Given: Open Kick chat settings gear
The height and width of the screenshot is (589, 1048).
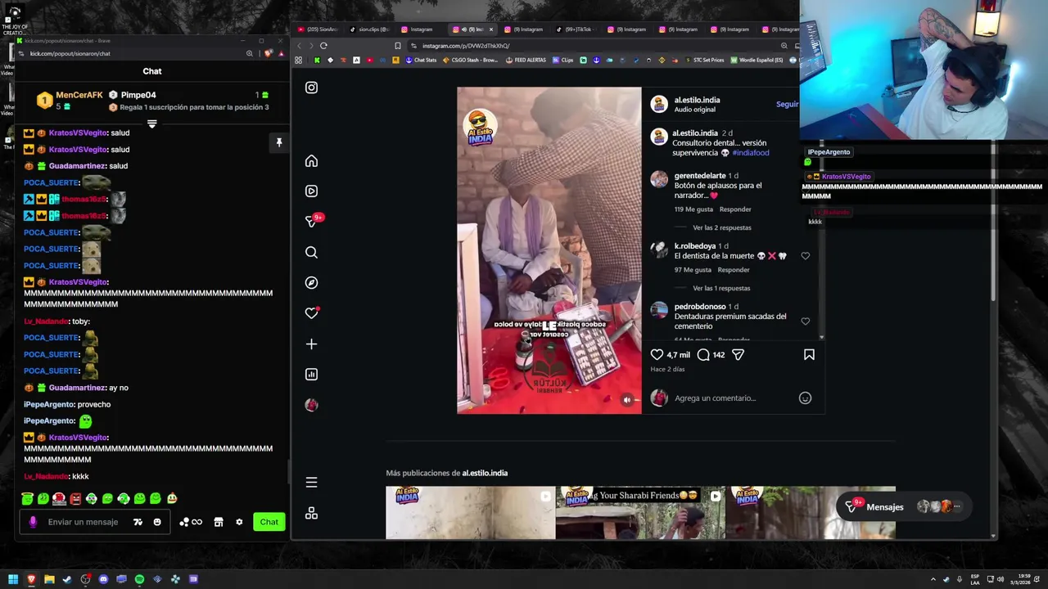Looking at the screenshot, I should point(239,522).
